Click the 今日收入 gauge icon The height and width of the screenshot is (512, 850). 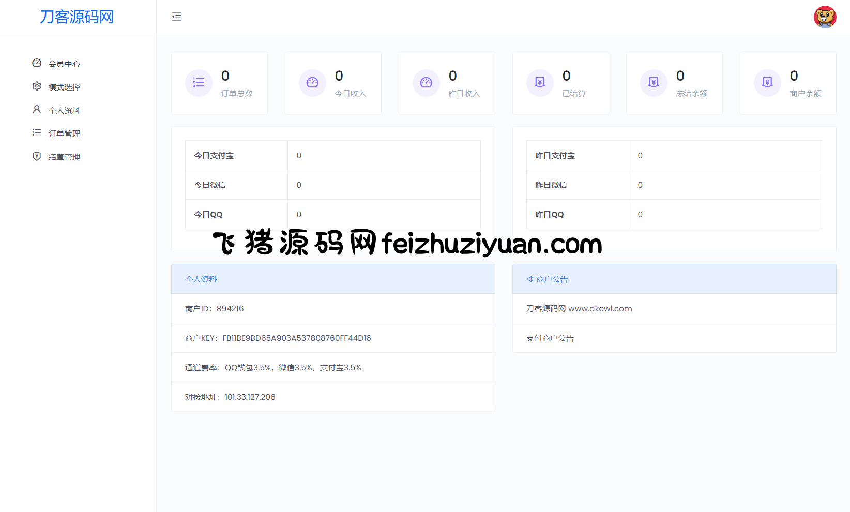point(312,83)
